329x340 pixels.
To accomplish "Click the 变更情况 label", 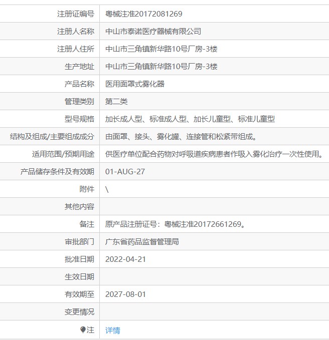I will [79, 312].
